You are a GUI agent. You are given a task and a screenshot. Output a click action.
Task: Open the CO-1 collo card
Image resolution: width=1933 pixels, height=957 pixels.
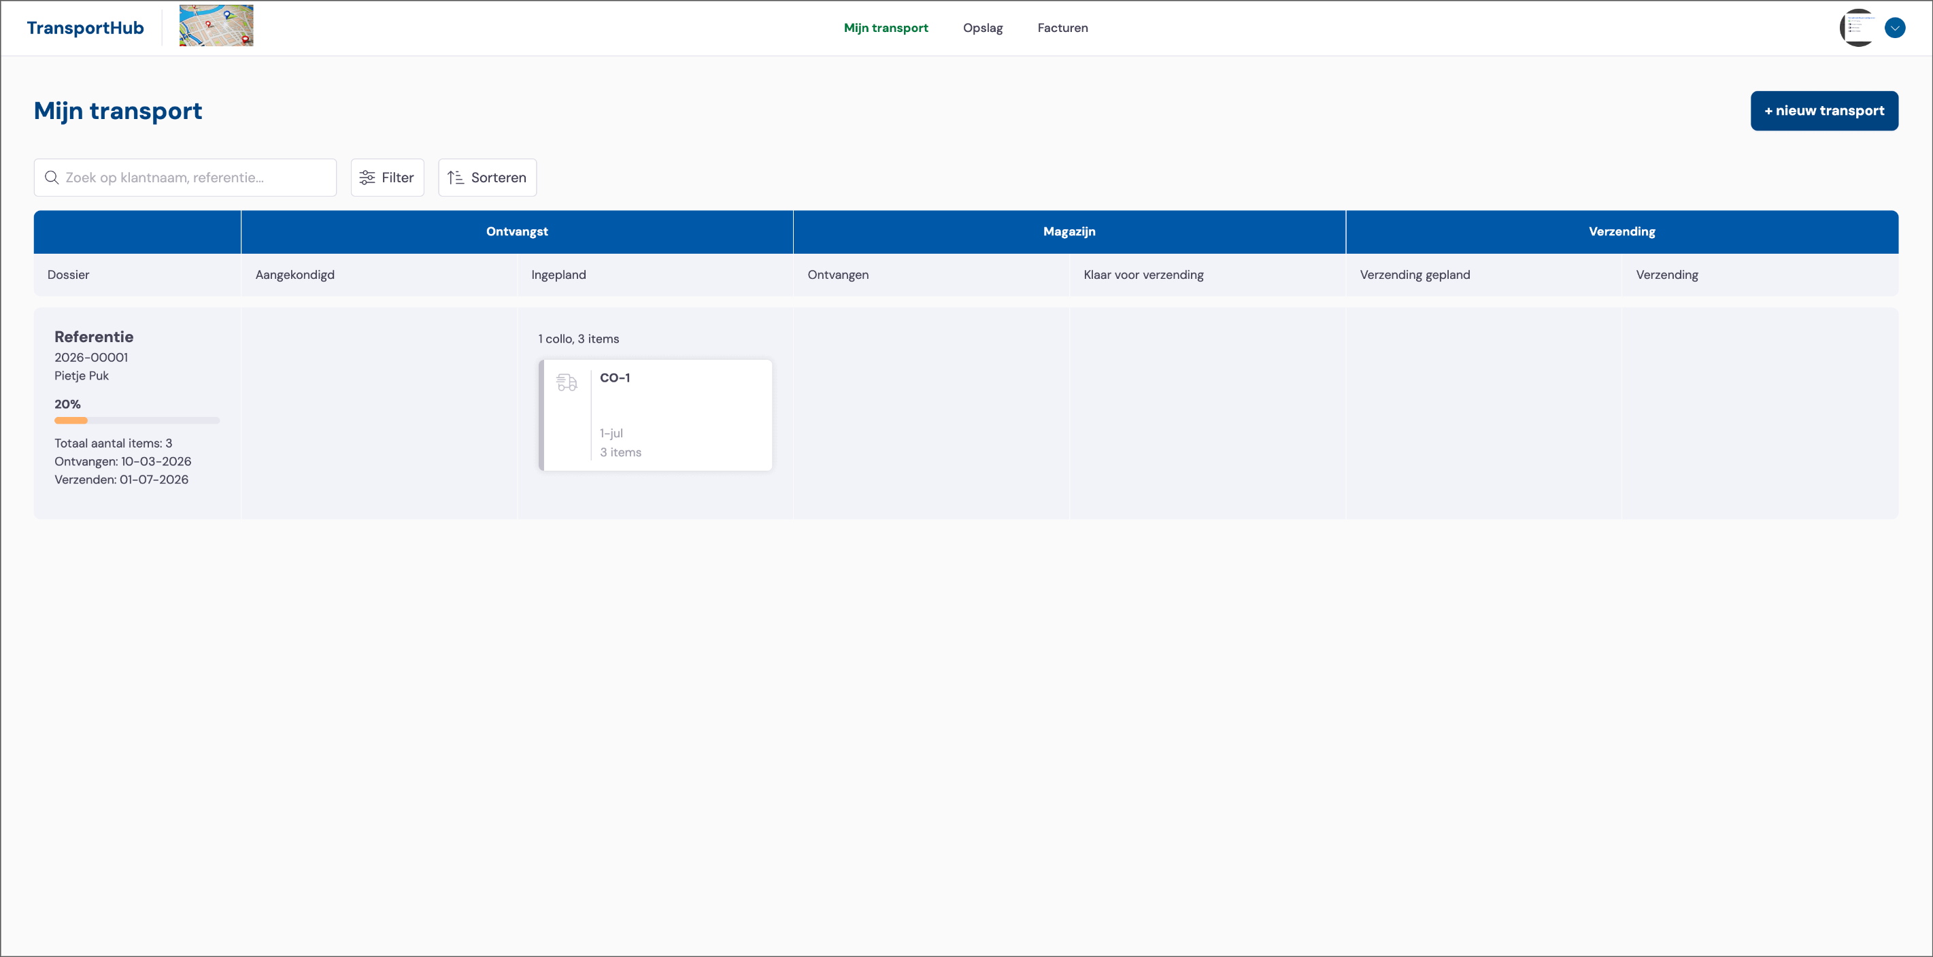(x=655, y=415)
